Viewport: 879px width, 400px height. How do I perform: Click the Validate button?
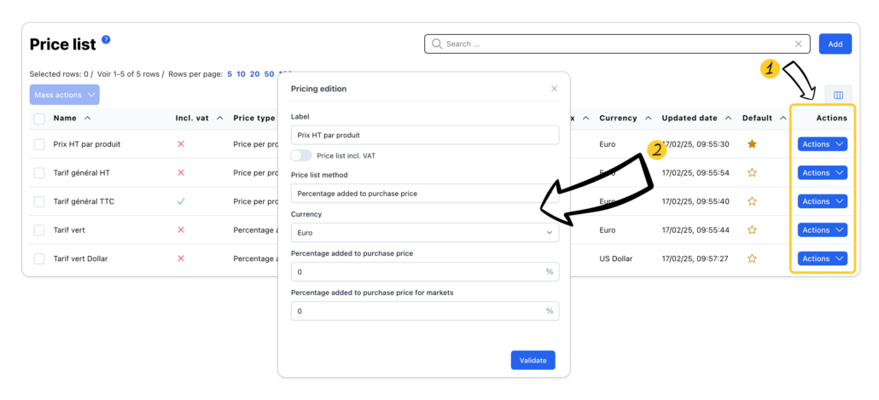point(533,360)
